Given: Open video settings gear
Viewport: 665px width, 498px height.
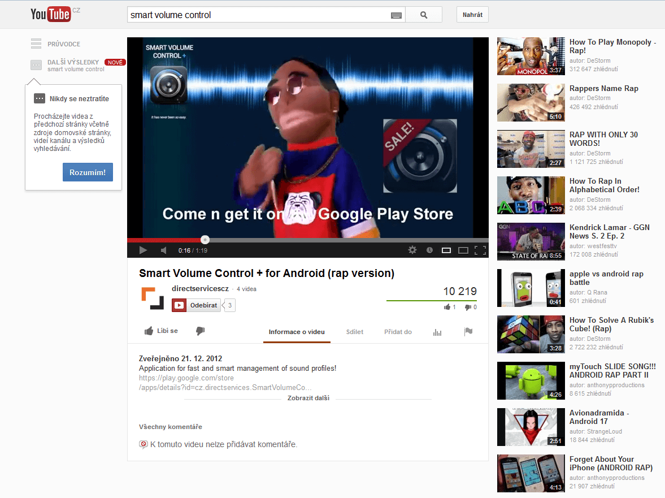Looking at the screenshot, I should pyautogui.click(x=412, y=250).
